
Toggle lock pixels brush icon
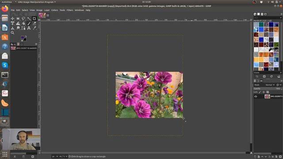pyautogui.click(x=260, y=92)
